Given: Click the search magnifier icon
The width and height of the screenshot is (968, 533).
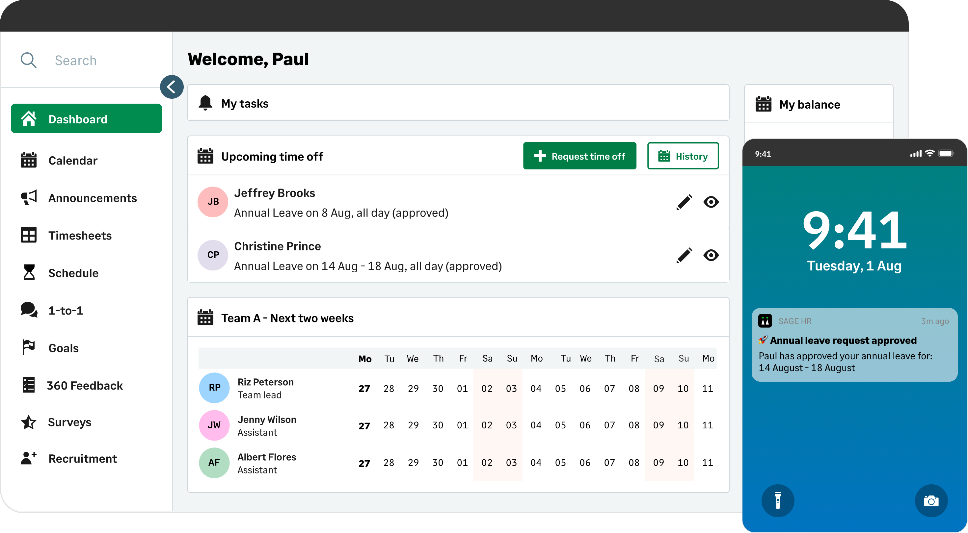Looking at the screenshot, I should coord(29,60).
